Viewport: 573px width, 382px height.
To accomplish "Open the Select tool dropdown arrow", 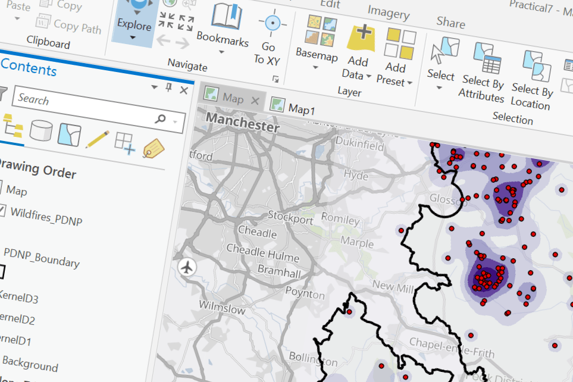I will (439, 88).
